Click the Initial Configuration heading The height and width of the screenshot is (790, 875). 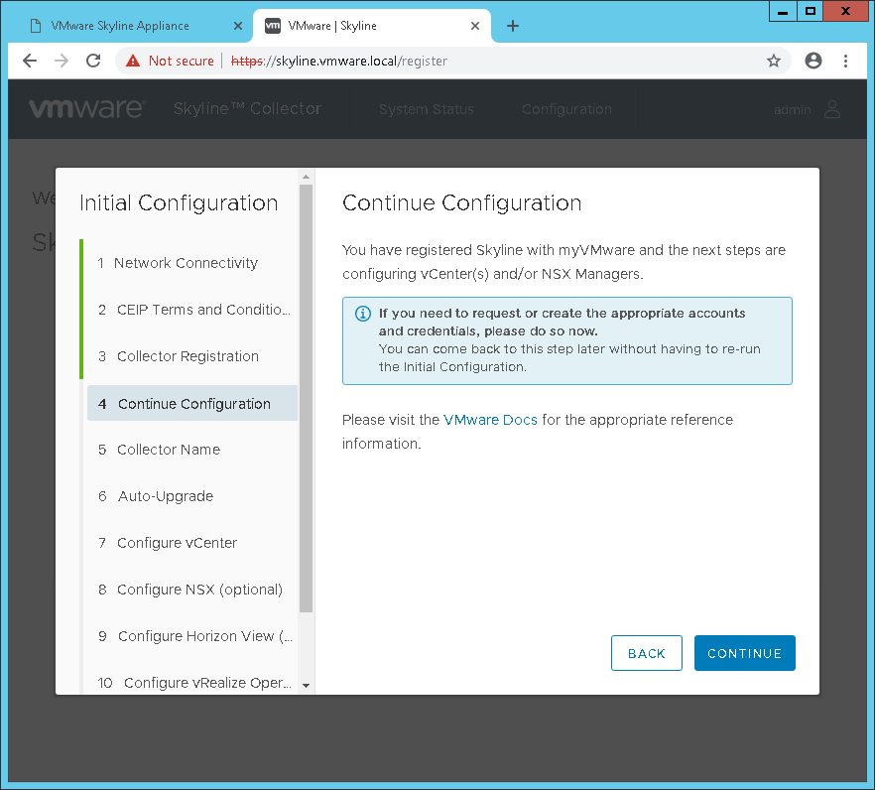tap(179, 203)
